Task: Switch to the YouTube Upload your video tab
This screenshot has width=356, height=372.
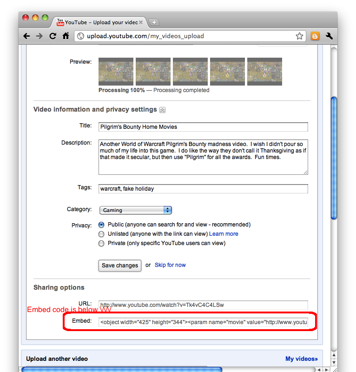Action: 99,22
